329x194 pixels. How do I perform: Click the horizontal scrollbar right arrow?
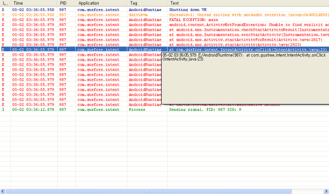326,191
